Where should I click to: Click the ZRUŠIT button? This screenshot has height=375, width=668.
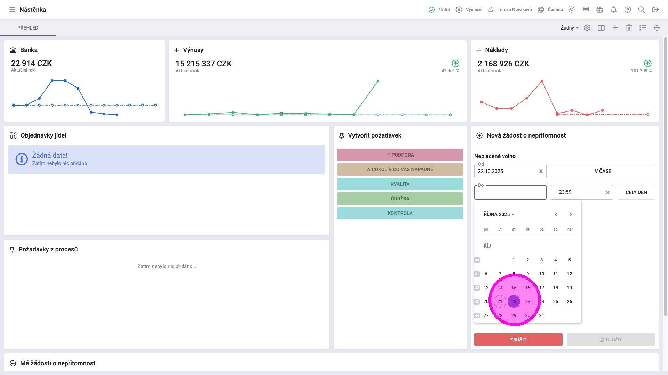(518, 340)
